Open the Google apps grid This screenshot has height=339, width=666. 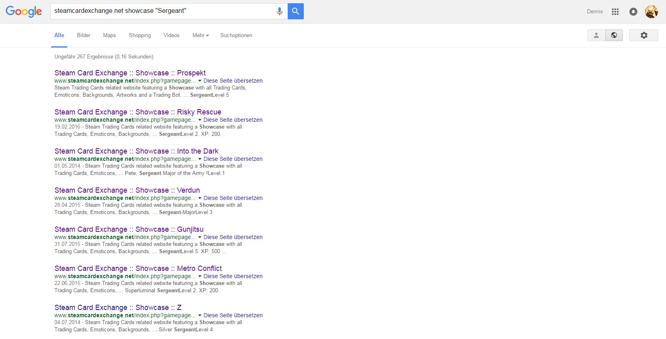click(615, 12)
